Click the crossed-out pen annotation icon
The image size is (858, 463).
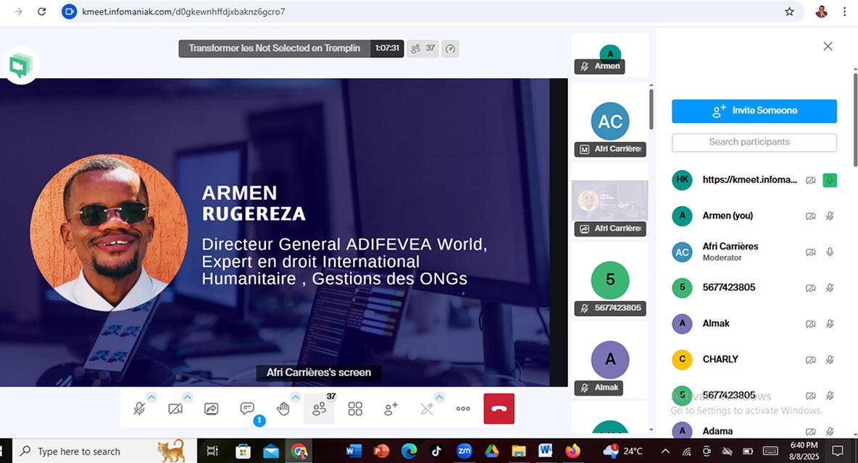(427, 409)
